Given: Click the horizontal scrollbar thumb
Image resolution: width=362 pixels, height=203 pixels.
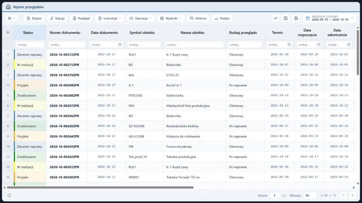Looking at the screenshot, I should [x=100, y=187].
